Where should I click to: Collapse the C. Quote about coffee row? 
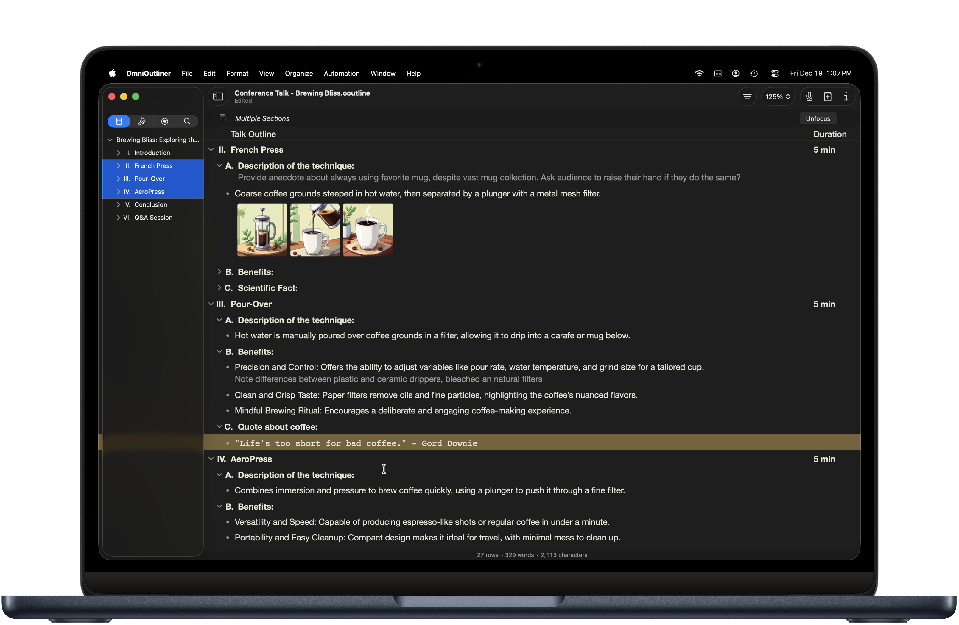pos(219,426)
